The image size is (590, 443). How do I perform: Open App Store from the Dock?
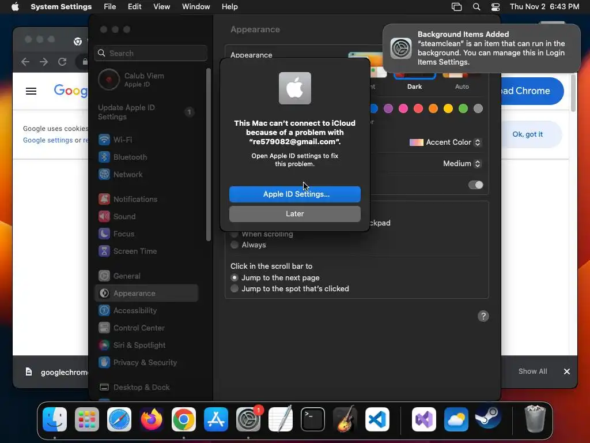[216, 419]
